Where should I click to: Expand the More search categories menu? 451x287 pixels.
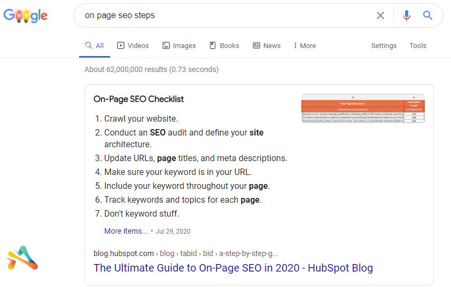point(305,45)
